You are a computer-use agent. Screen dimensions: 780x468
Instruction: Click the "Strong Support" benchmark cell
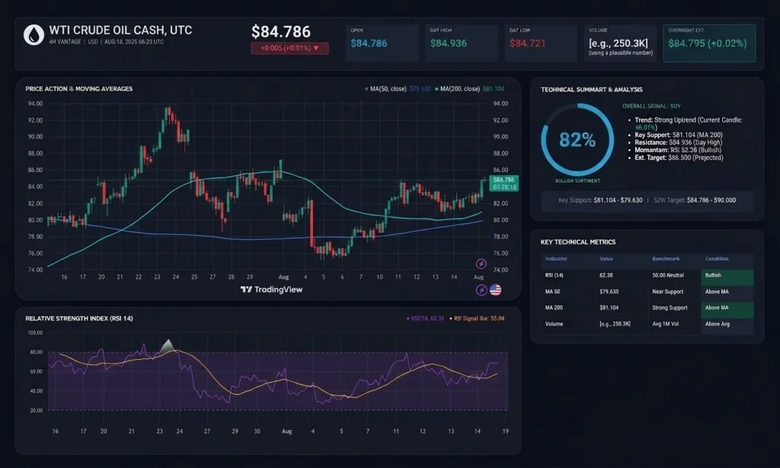tap(670, 307)
